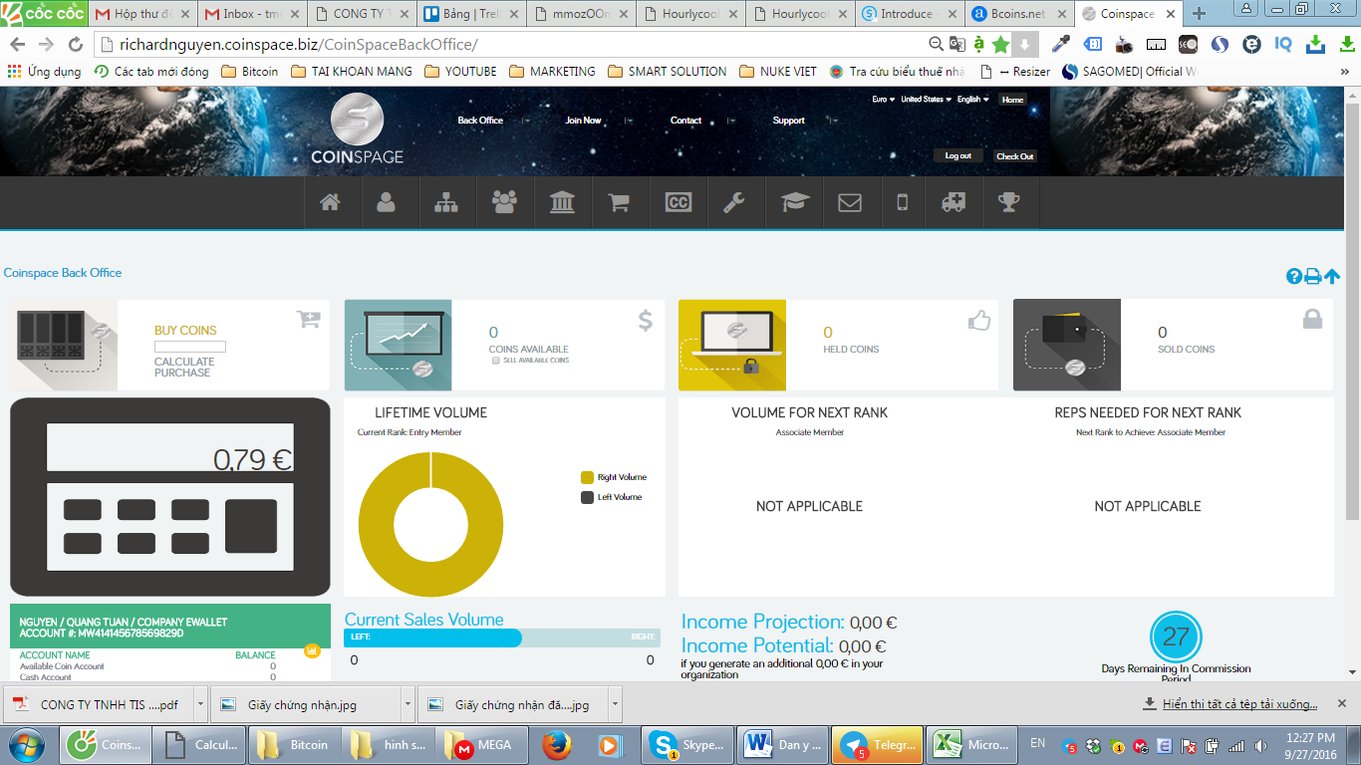Open the profile person icon in navigation bar
The height and width of the screenshot is (765, 1361).
[386, 203]
